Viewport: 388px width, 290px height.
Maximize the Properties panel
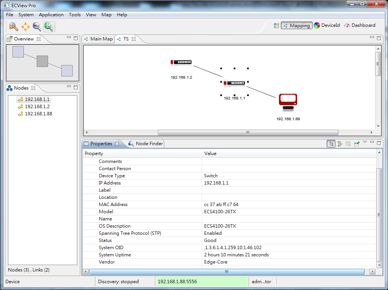(379, 143)
